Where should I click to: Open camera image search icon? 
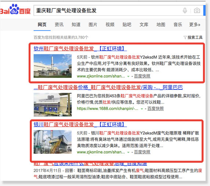click(197, 10)
